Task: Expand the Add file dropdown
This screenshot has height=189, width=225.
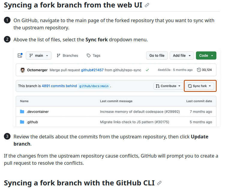Action: [181, 55]
